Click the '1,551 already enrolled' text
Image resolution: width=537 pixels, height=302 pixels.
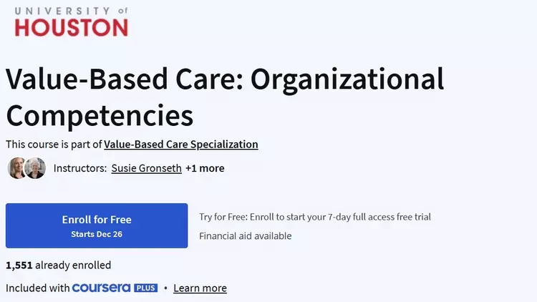(x=58, y=265)
